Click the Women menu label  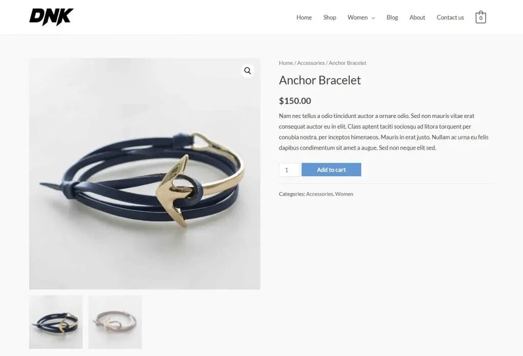point(357,17)
